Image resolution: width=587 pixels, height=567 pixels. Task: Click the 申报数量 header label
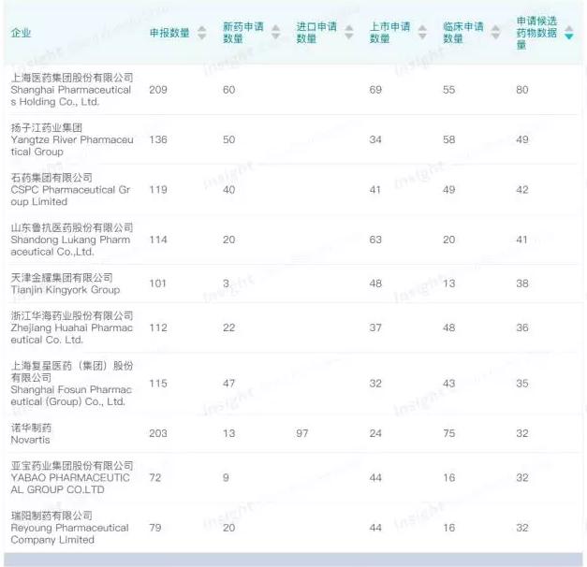coord(169,33)
